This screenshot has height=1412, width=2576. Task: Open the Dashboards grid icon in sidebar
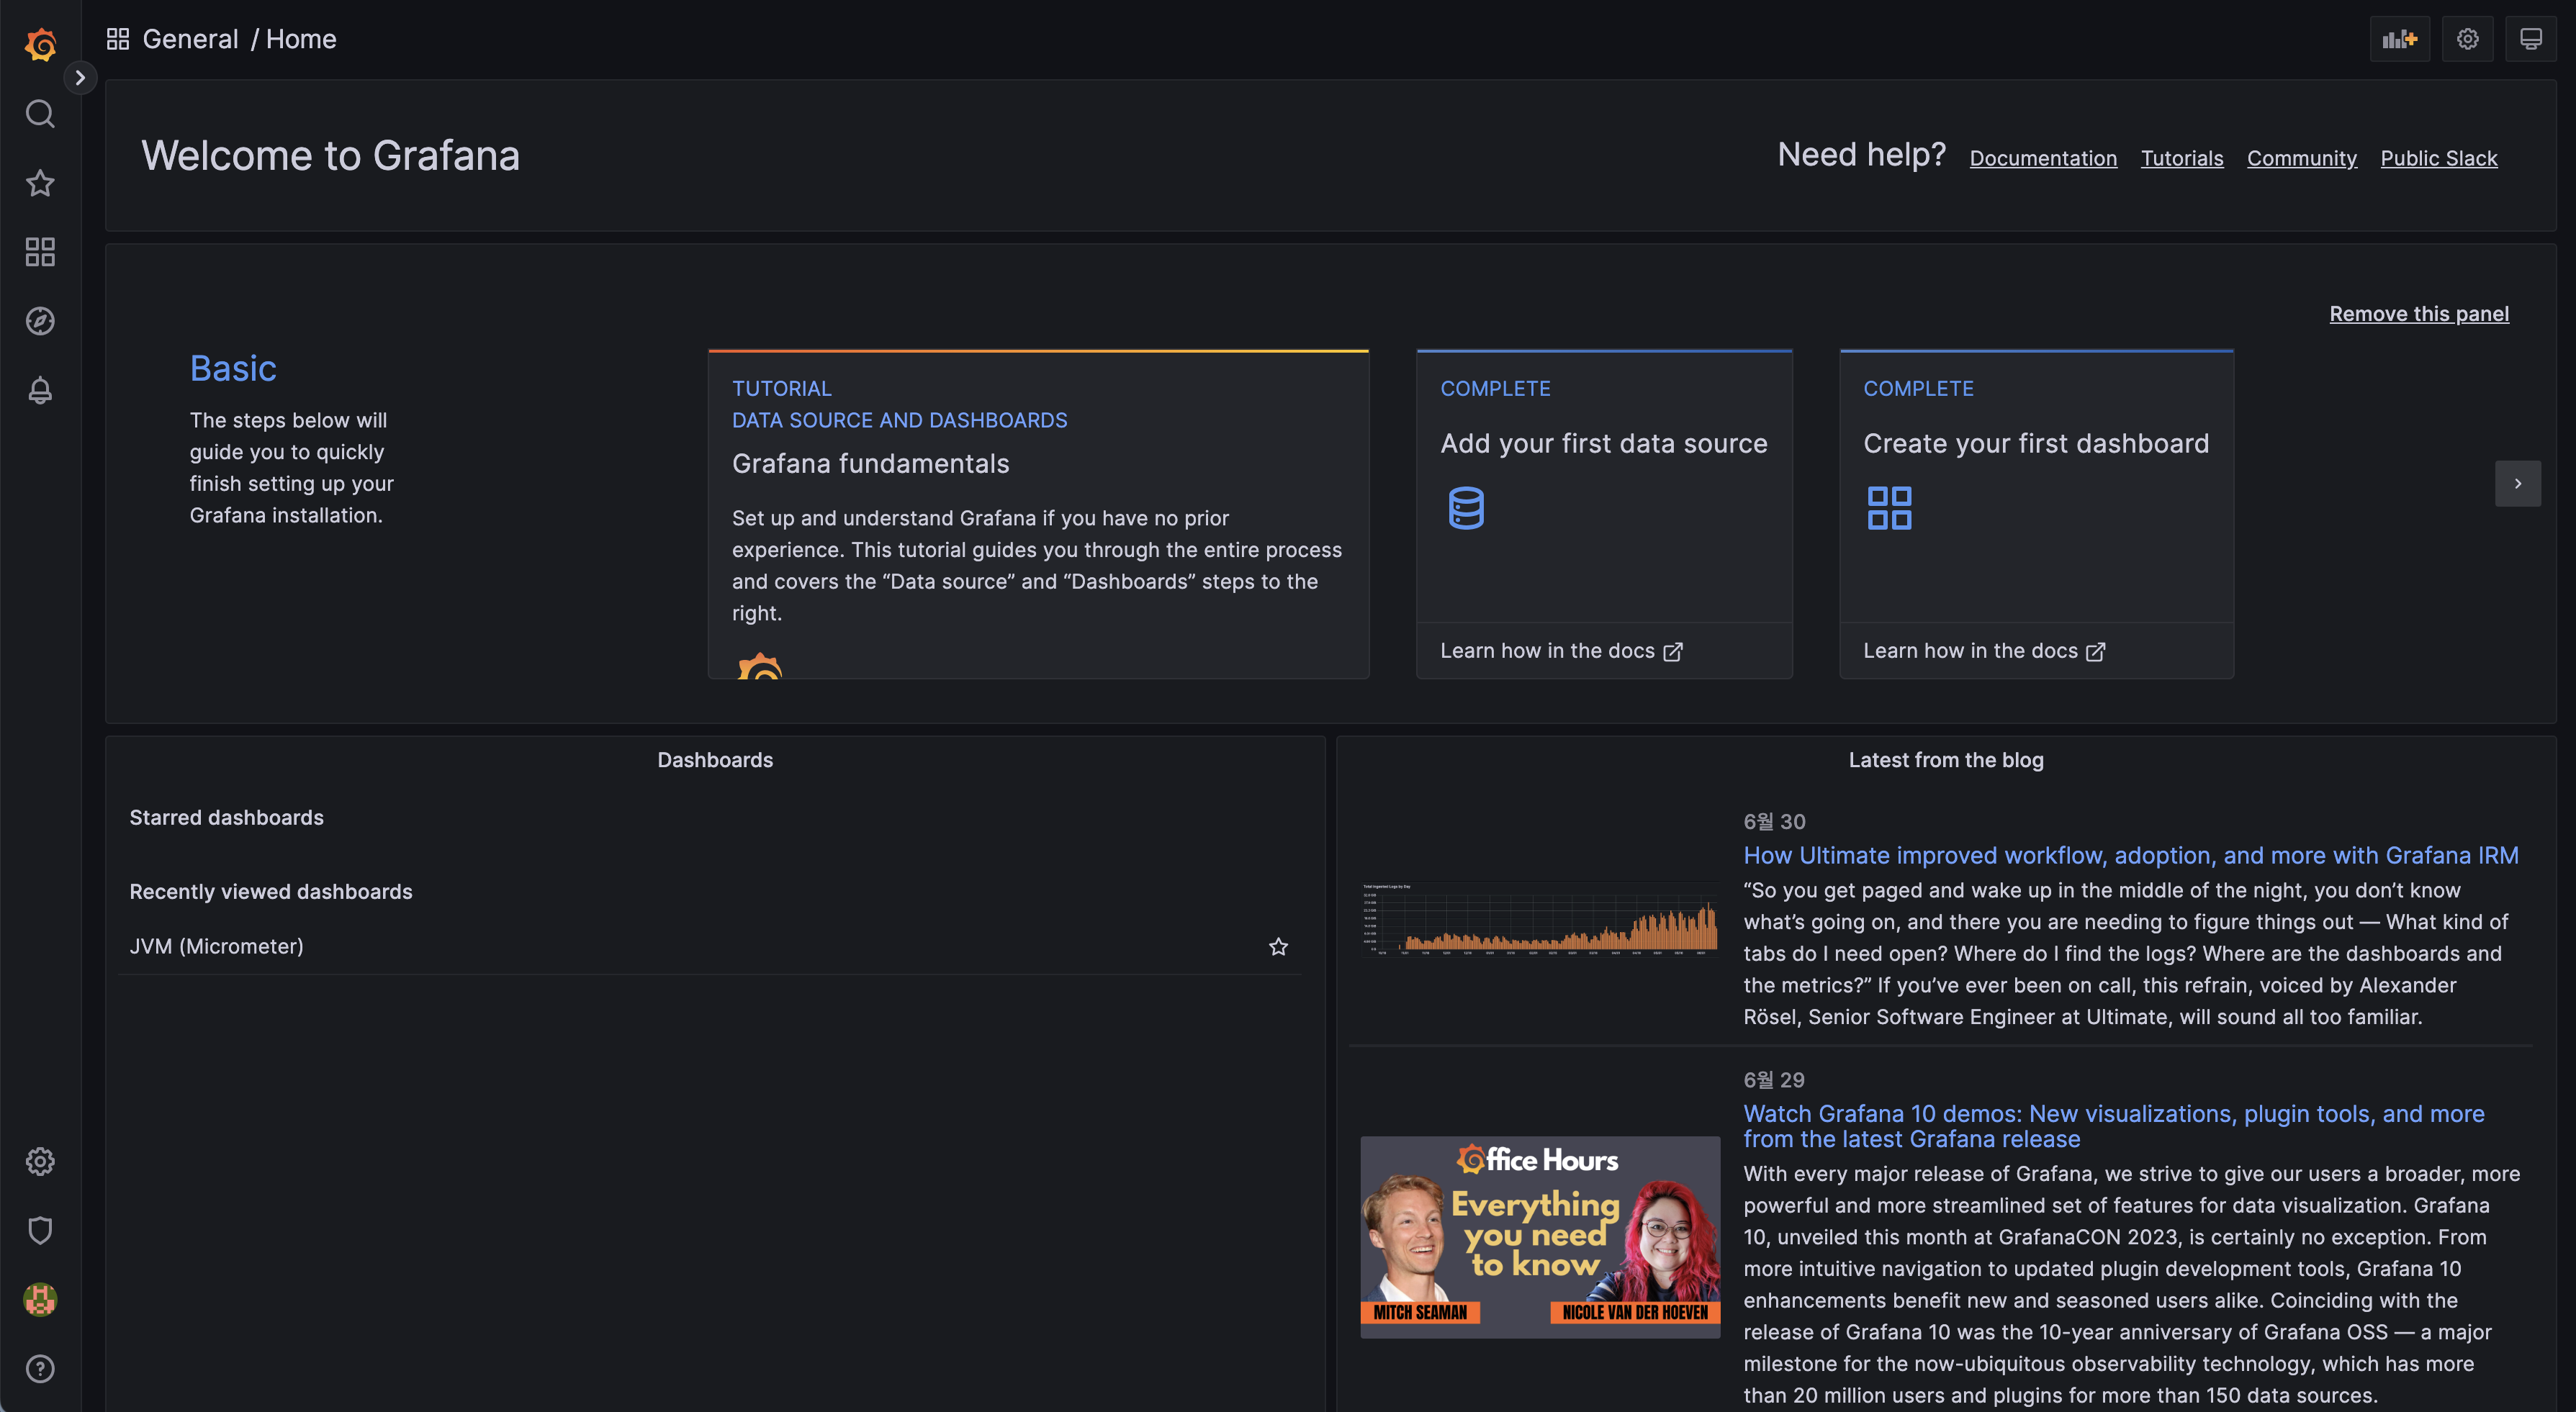click(x=40, y=252)
